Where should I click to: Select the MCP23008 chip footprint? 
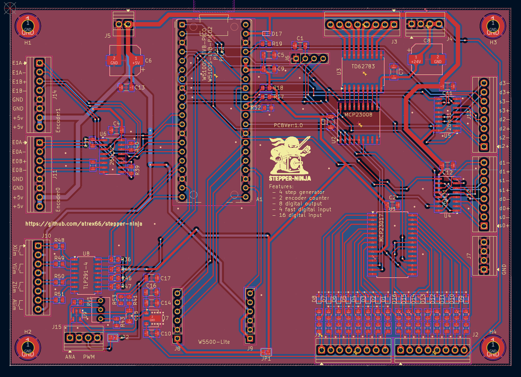[x=358, y=123]
